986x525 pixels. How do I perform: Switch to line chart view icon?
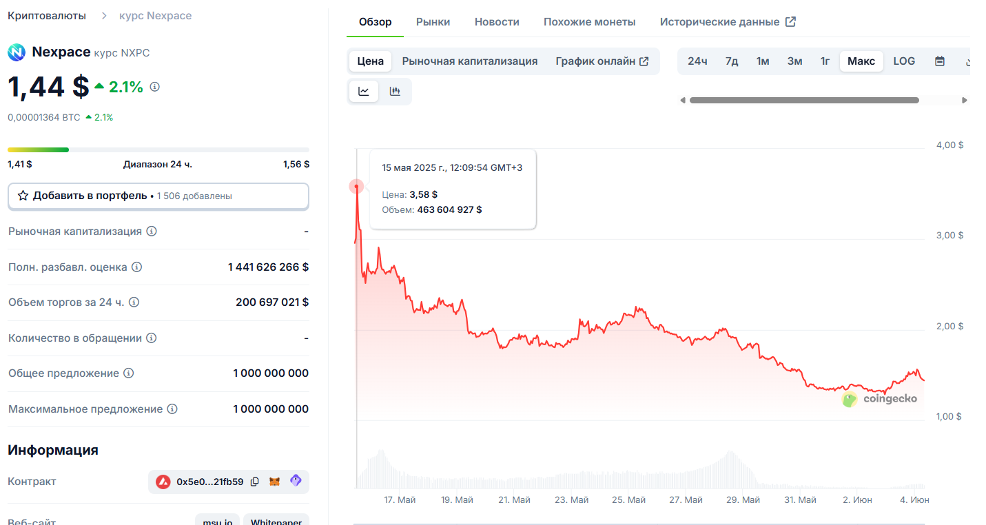(364, 91)
